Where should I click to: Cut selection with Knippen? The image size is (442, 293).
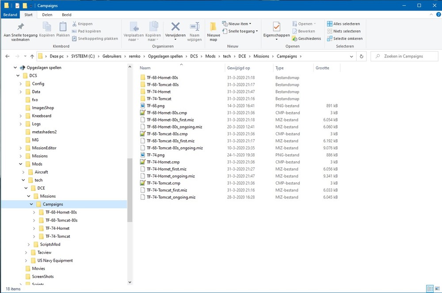[x=82, y=24]
